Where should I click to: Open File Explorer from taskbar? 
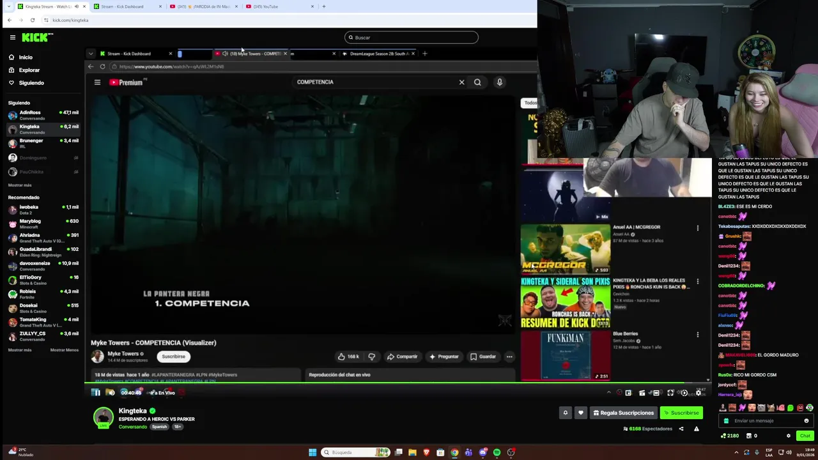[412, 452]
